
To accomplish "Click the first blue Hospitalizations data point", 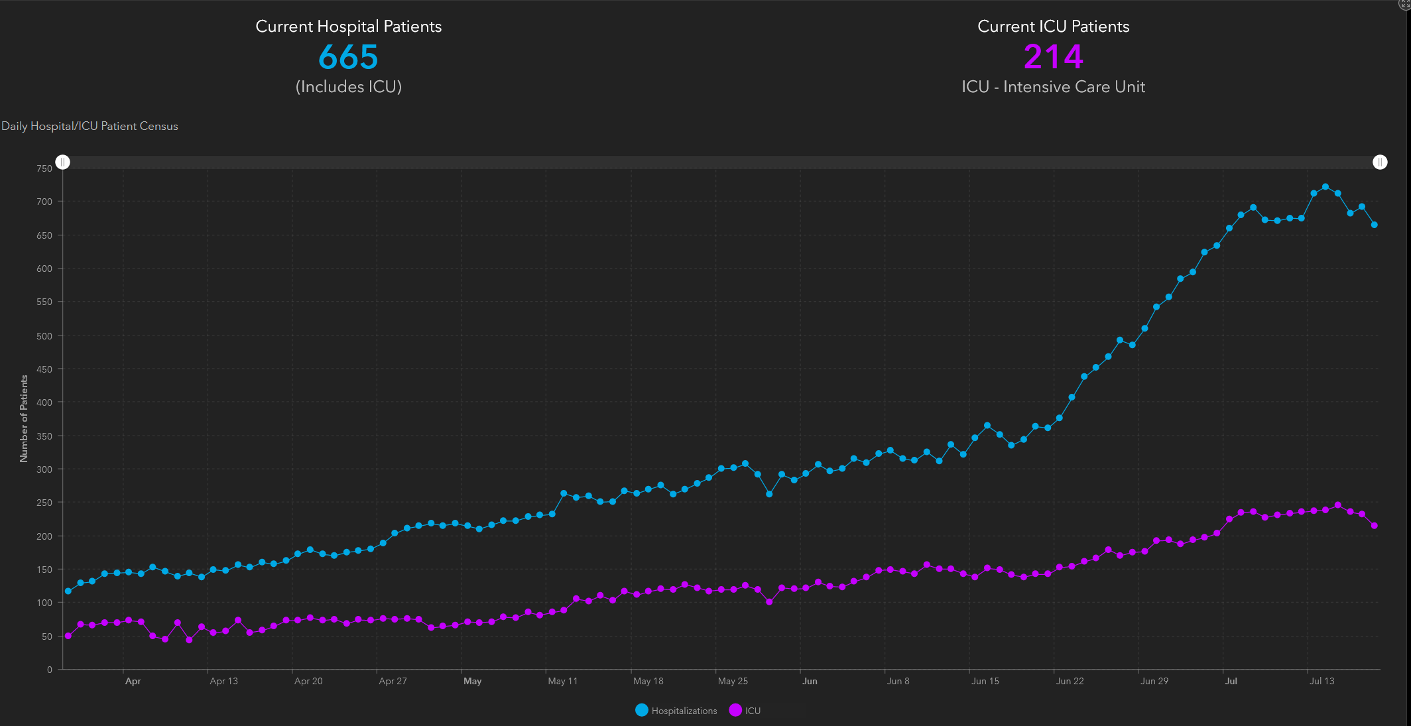I will click(68, 591).
